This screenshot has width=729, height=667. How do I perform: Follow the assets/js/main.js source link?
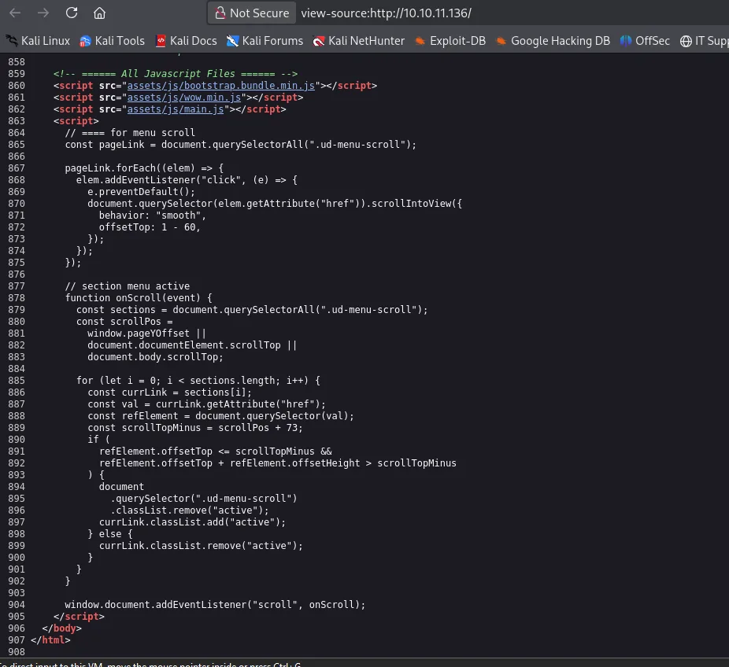click(176, 109)
